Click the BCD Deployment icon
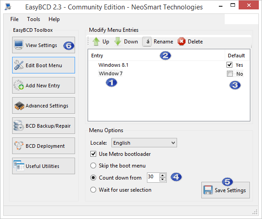This screenshot has height=219, width=262. tap(19, 146)
